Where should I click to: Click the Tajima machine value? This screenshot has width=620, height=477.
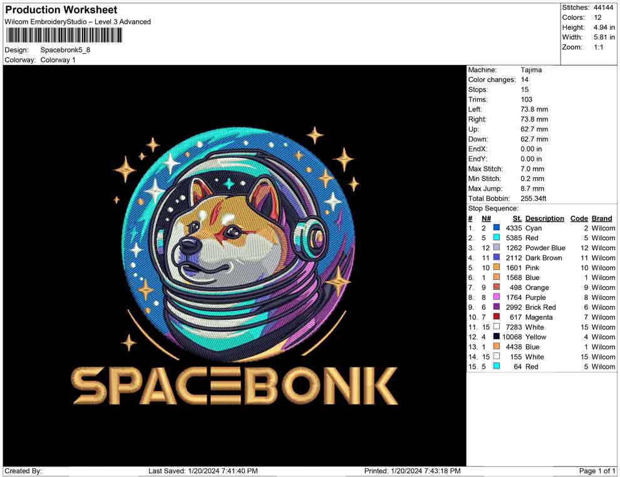(531, 70)
